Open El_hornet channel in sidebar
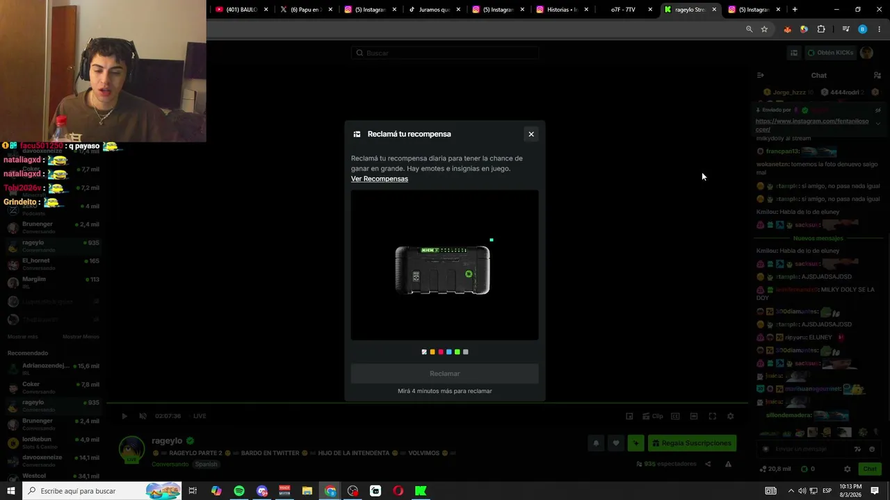 click(53, 264)
